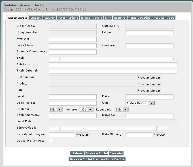
Task: Click the Produtor text field
Action: 92,84
